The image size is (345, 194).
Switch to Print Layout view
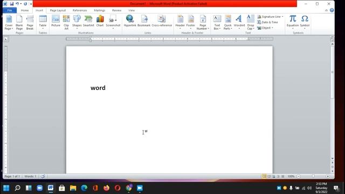click(264, 176)
